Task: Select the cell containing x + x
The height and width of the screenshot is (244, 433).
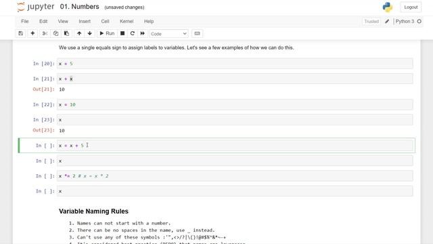Action: [x=235, y=79]
